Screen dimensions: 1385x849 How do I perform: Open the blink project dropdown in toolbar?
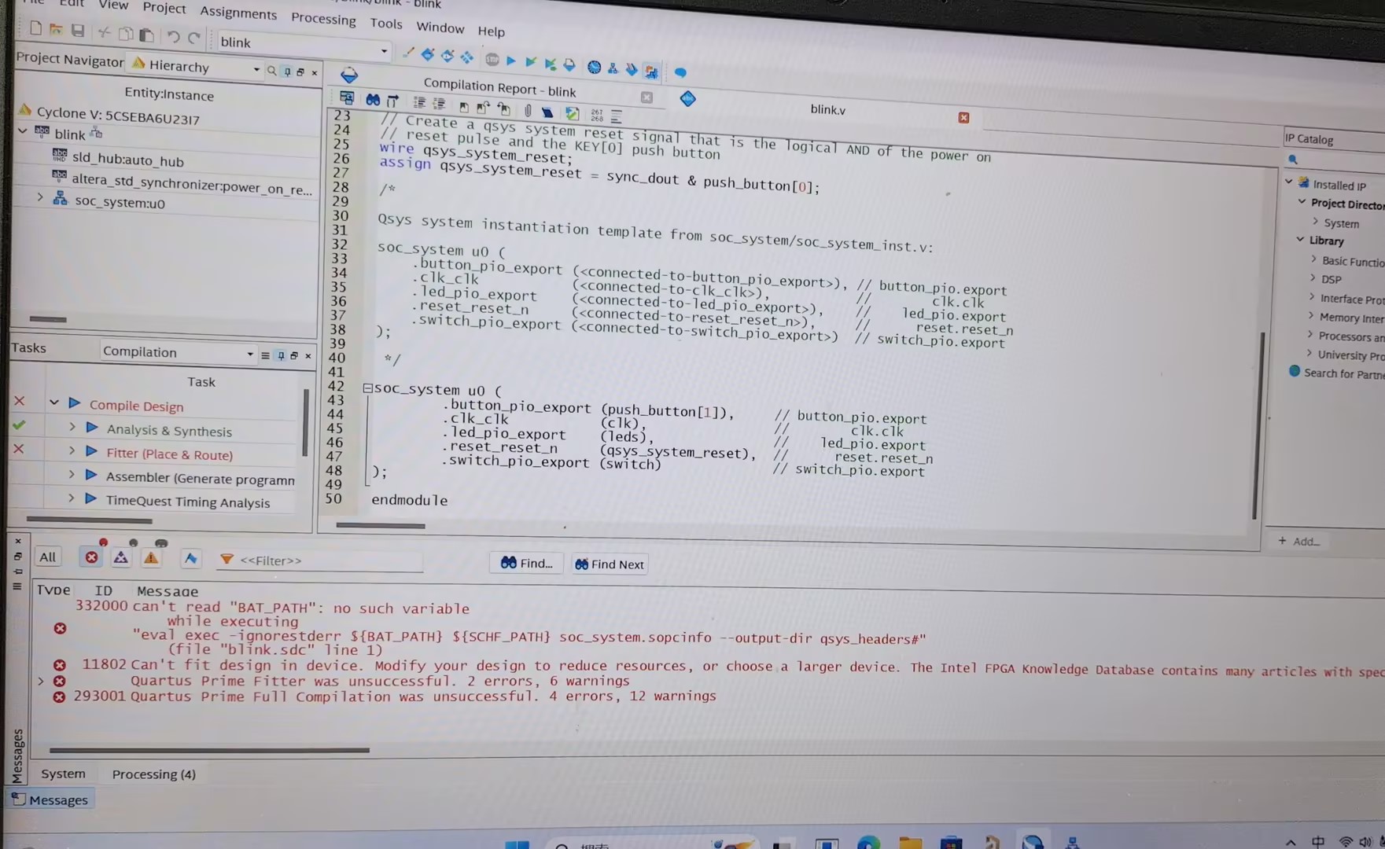click(x=304, y=46)
